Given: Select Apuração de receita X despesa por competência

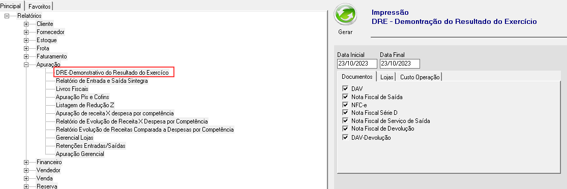Looking at the screenshot, I should point(115,113).
